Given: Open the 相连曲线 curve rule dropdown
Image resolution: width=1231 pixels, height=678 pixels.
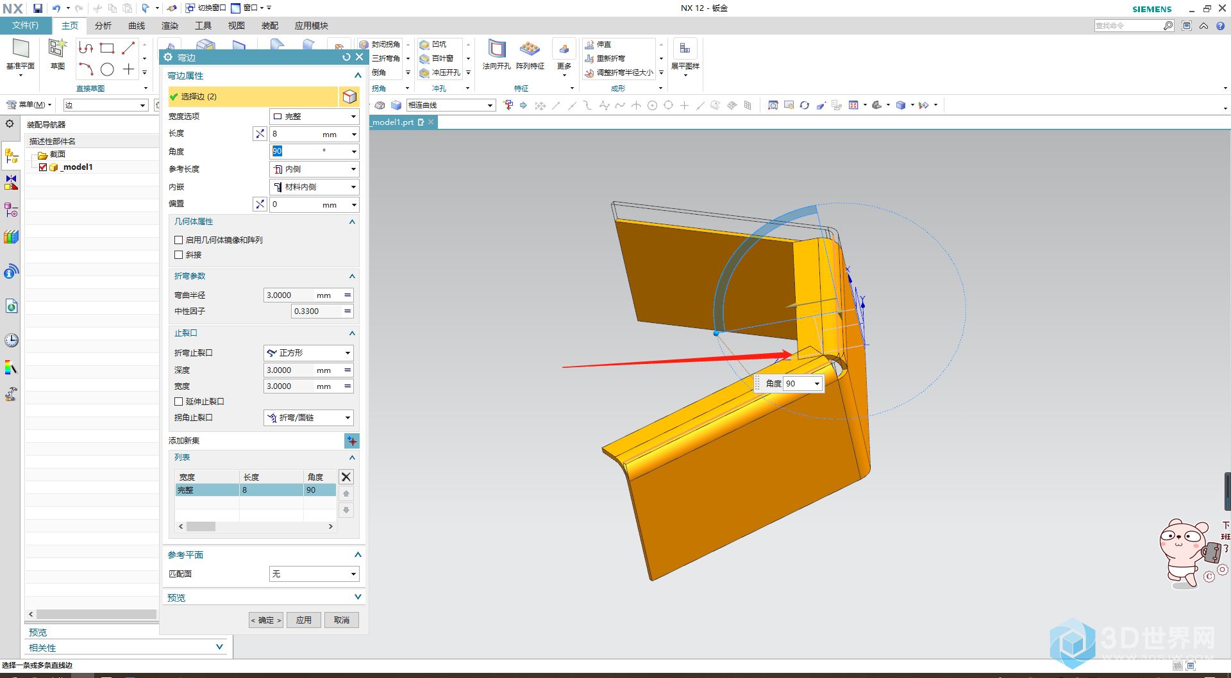Looking at the screenshot, I should pos(451,105).
